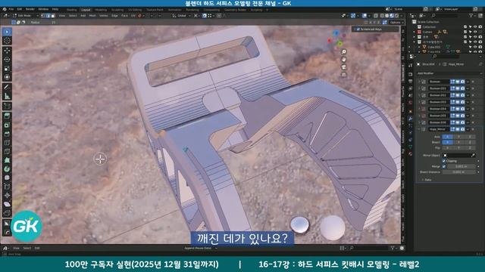Pick mirror object with the eyedropper
The height and width of the screenshot is (272, 485).
(473, 155)
